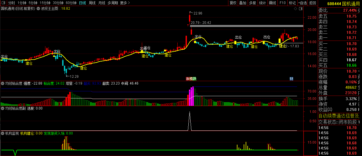
Task: Click the 均线粘合度 indicator name
Action: point(14,83)
